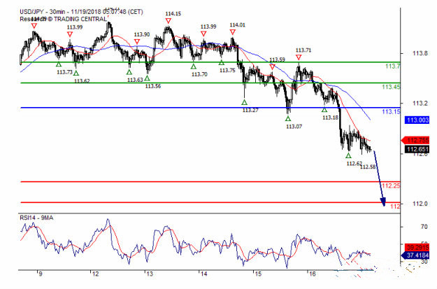
Task: Click the green triangle at 113.56 low
Action: (148, 78)
